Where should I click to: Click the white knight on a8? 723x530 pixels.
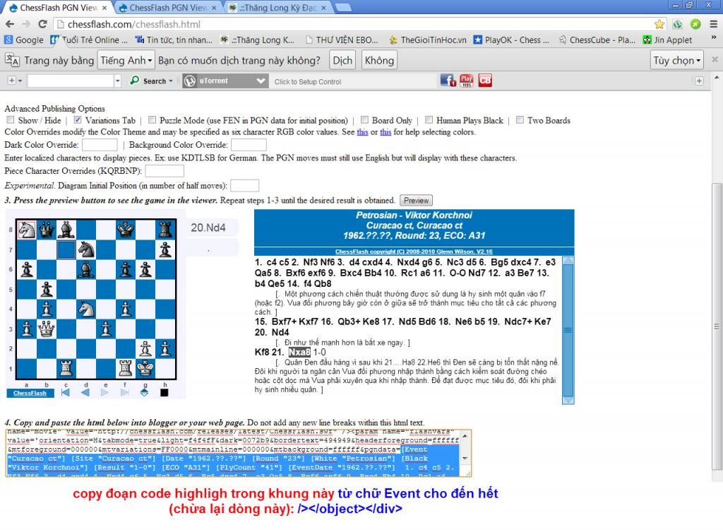tap(26, 230)
